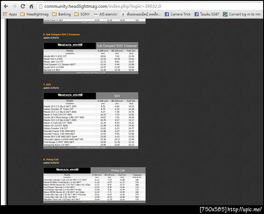Open the browser home page
The height and width of the screenshot is (214, 264).
31,7
